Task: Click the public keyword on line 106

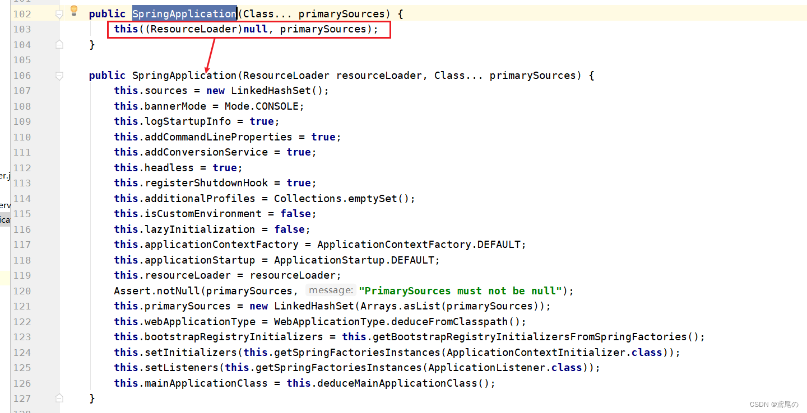Action: point(107,76)
